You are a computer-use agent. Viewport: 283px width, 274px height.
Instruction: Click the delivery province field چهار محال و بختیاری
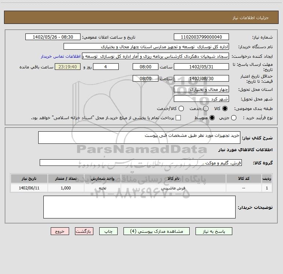pyautogui.click(x=201, y=89)
